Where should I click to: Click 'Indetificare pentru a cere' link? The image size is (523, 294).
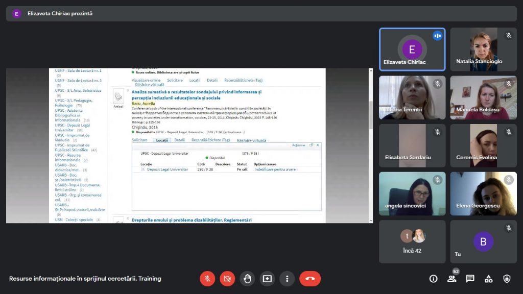point(275,169)
